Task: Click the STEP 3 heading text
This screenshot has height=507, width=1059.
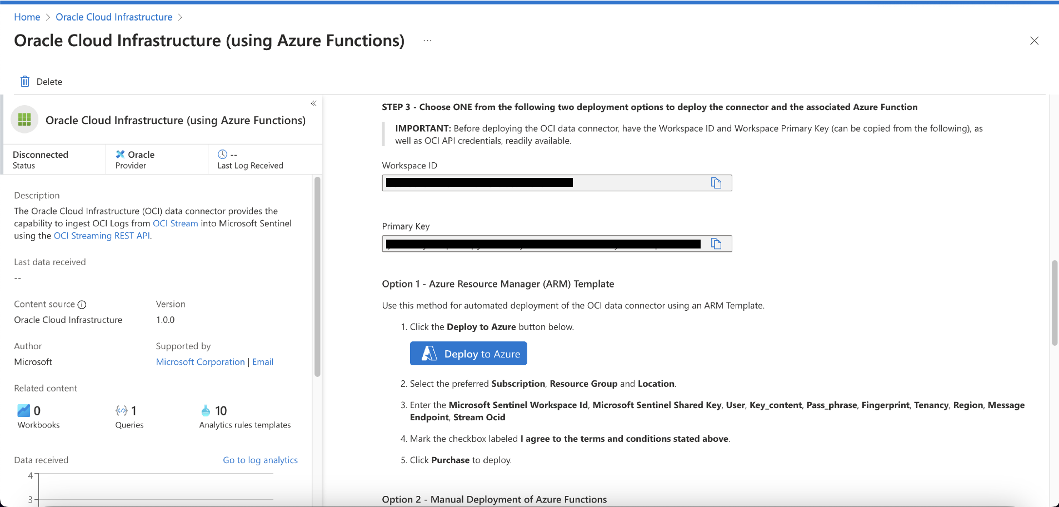Action: click(650, 107)
